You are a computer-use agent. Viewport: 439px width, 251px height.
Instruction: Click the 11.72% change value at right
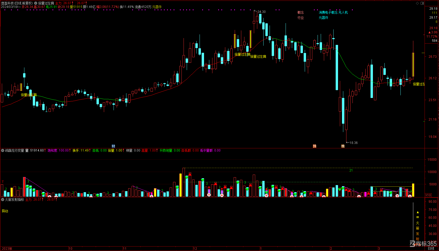tap(432, 36)
